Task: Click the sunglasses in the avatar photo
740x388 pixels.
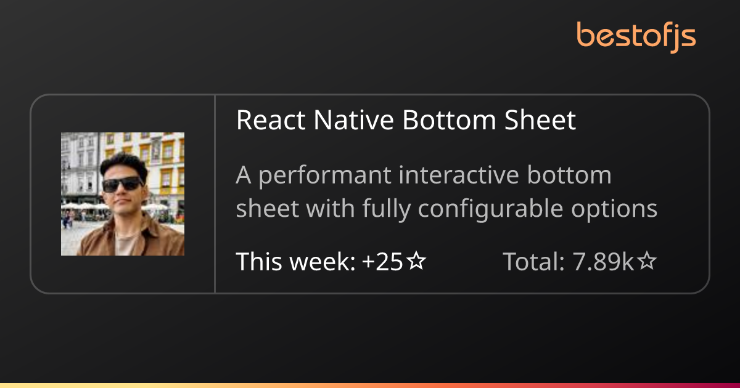Action: [x=122, y=184]
